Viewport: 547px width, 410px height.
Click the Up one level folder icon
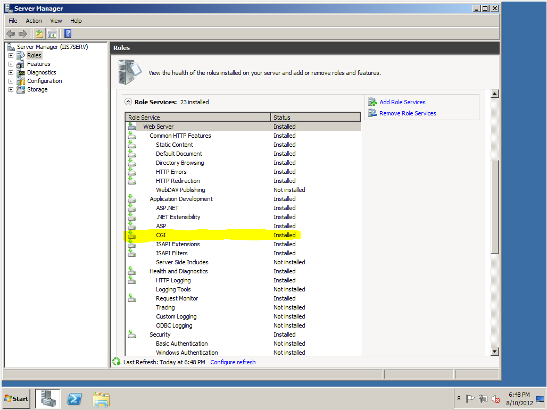pos(39,34)
